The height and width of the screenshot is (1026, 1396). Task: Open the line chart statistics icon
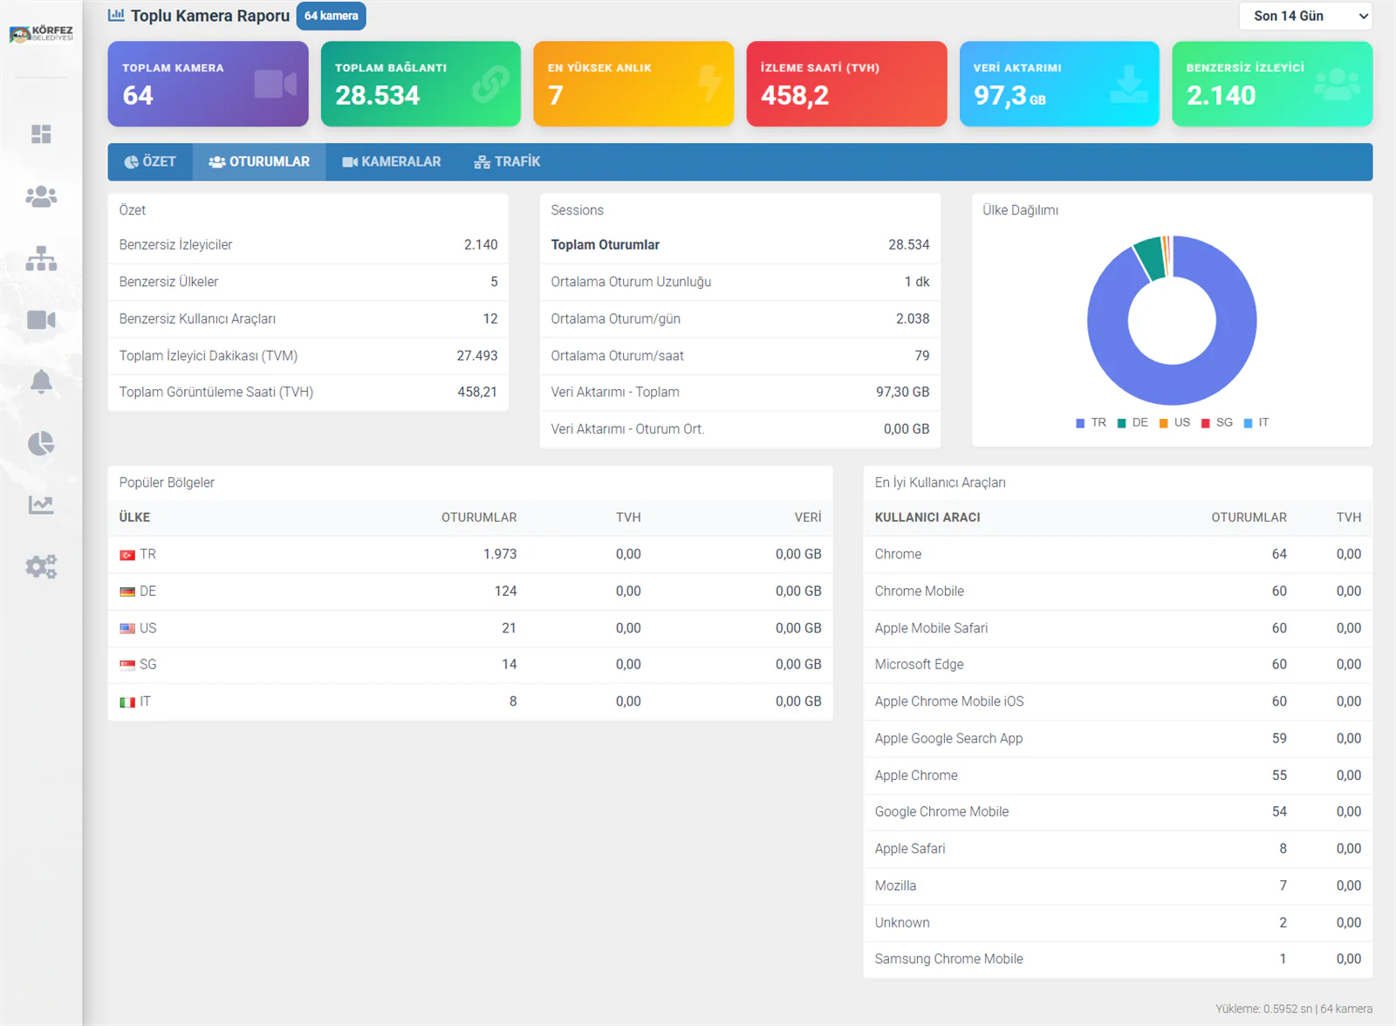click(41, 505)
